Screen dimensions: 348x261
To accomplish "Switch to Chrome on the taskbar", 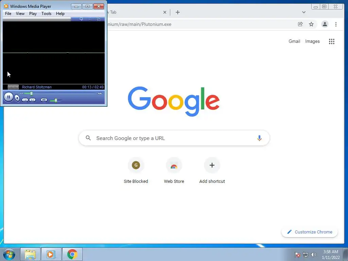I will [x=72, y=254].
